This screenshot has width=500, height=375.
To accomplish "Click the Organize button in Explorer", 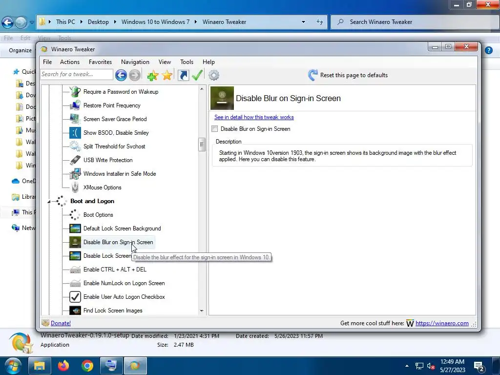I will point(20,50).
